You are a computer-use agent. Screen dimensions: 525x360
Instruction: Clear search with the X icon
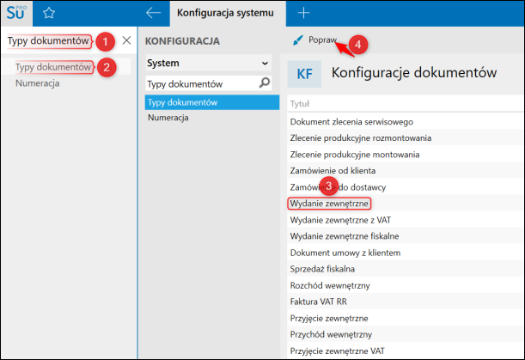(126, 40)
